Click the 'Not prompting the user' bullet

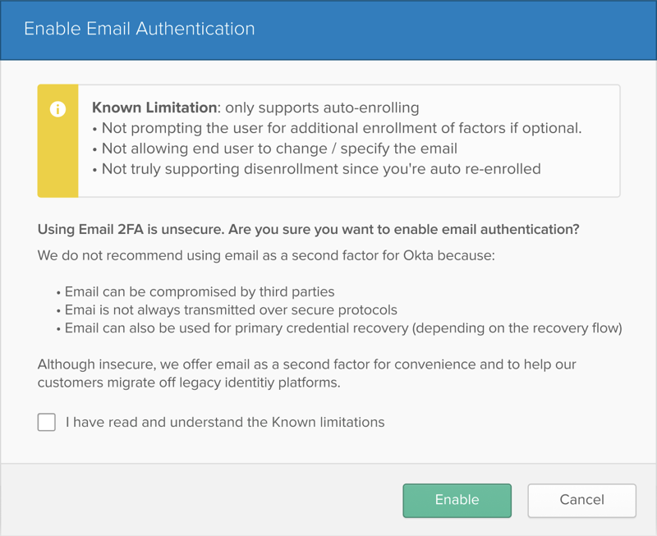pos(338,128)
